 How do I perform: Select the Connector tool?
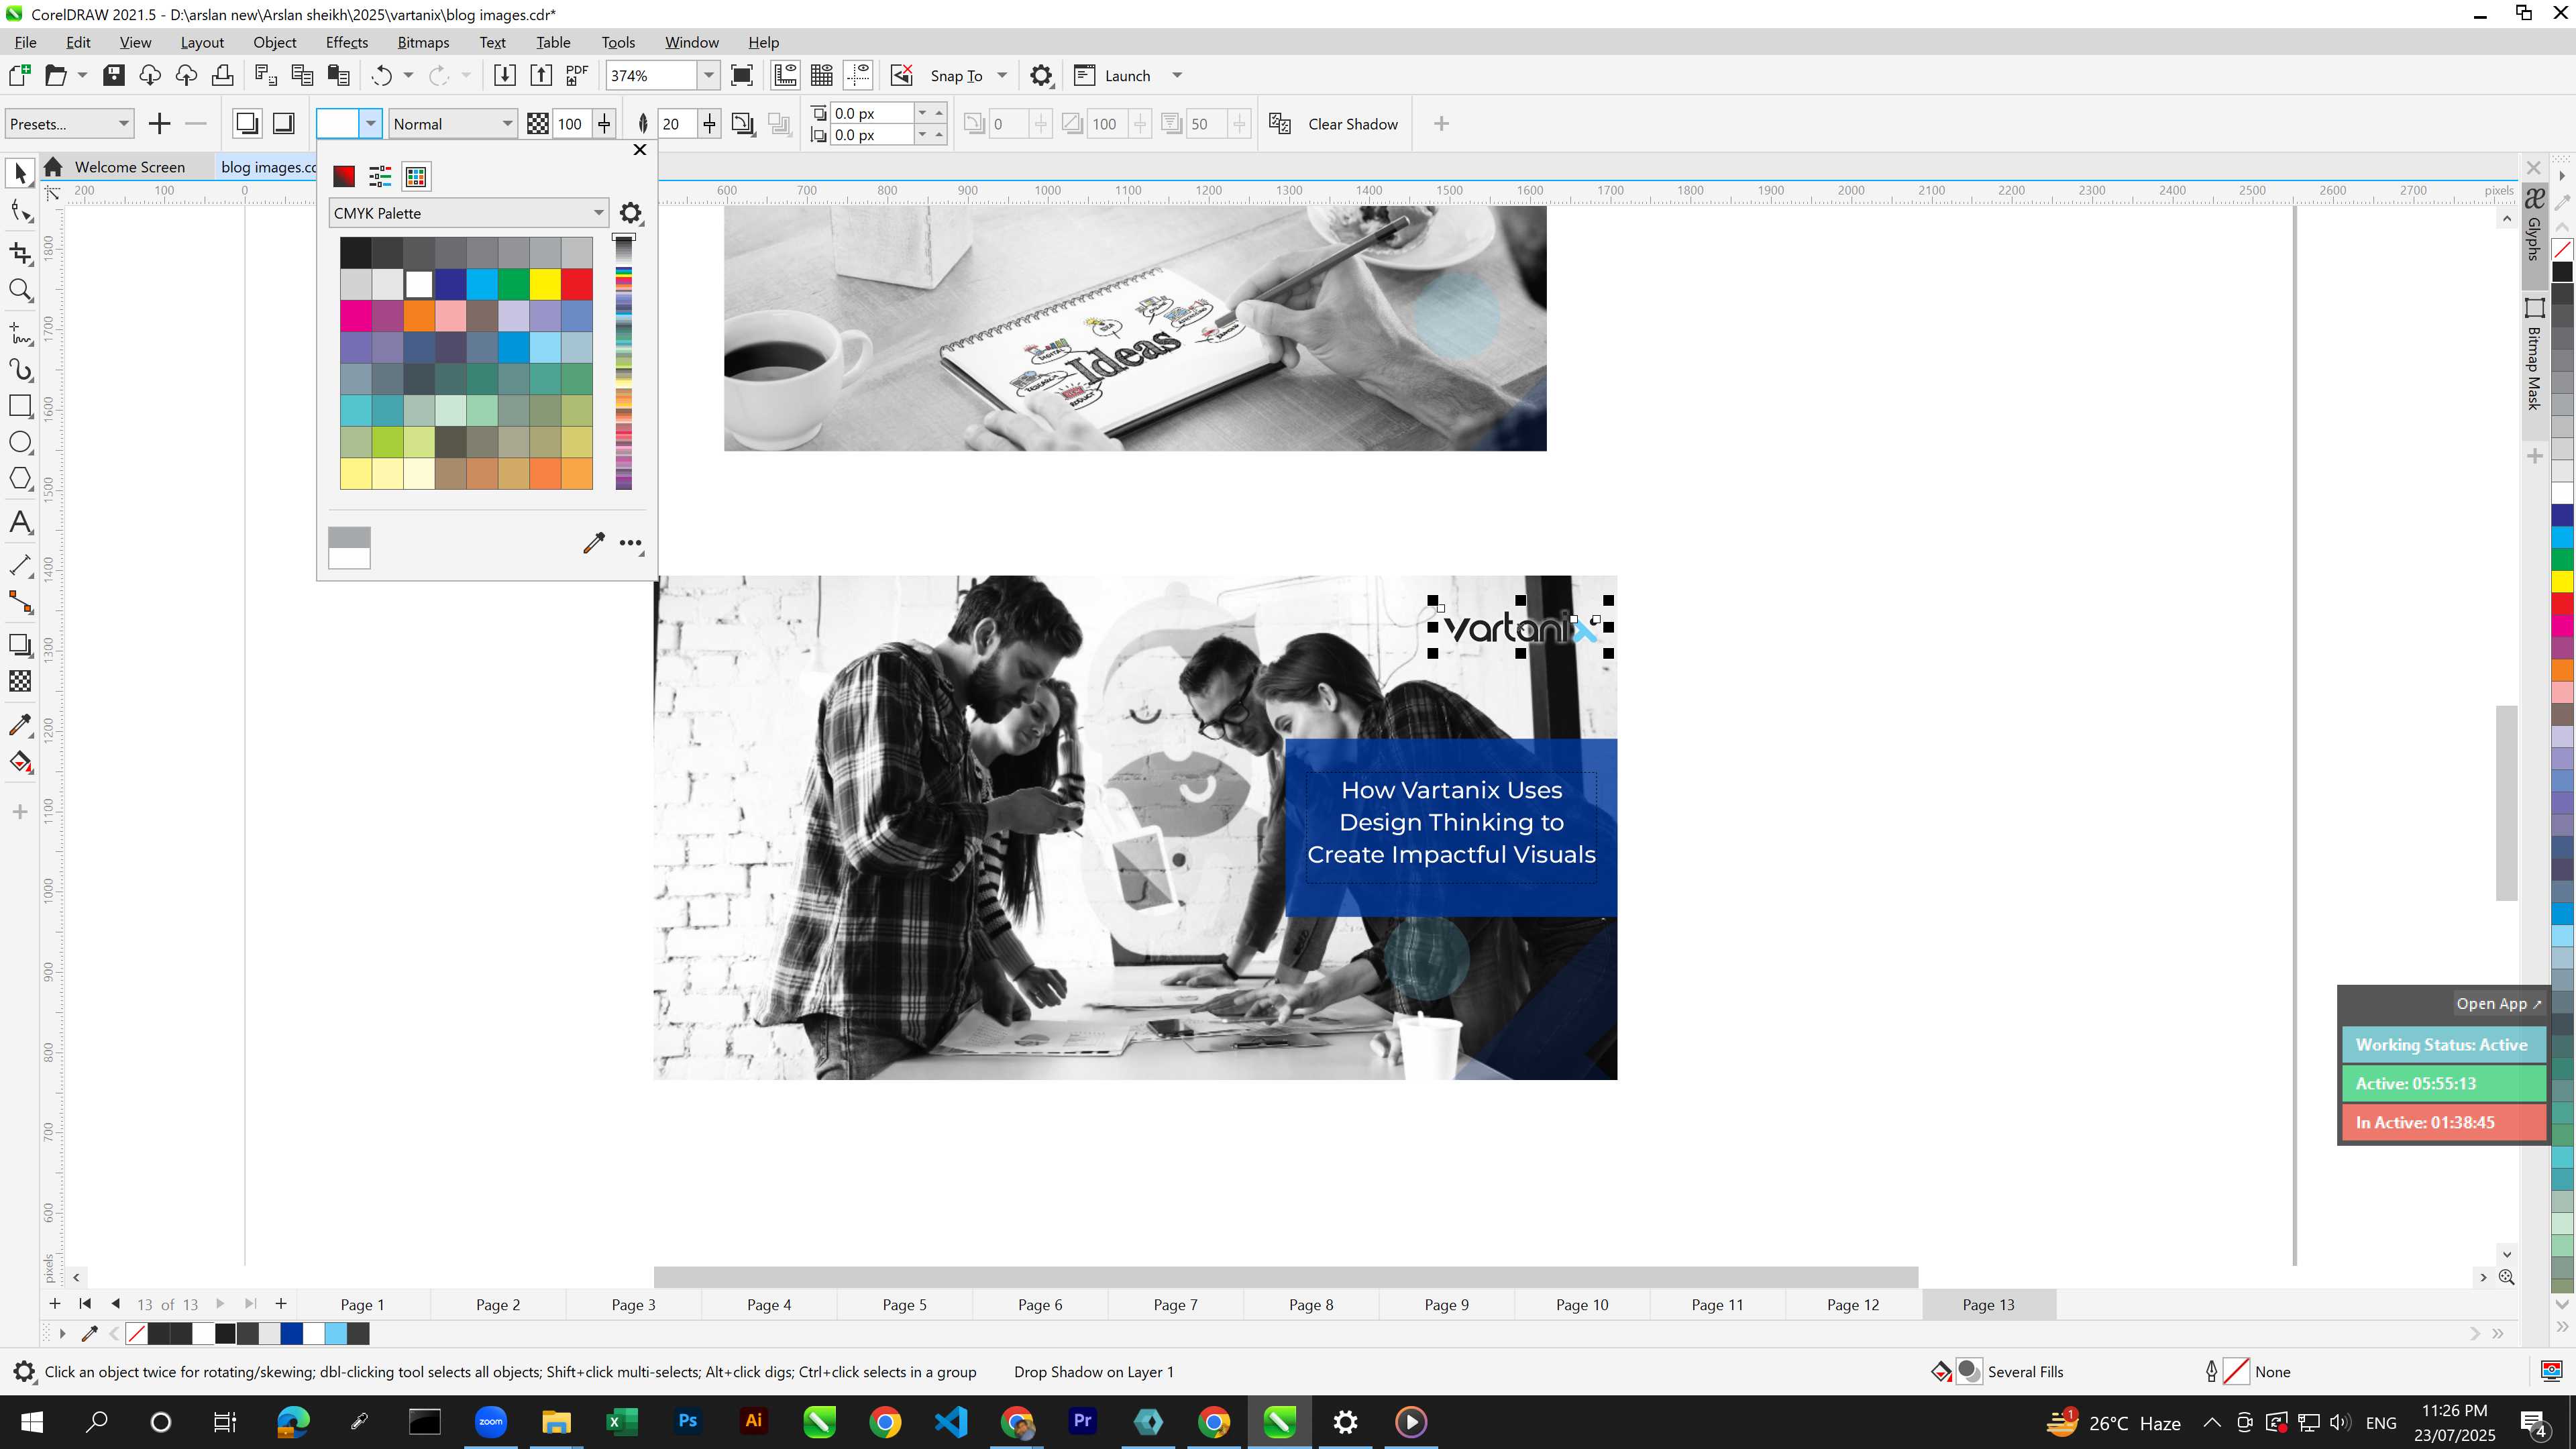[20, 602]
